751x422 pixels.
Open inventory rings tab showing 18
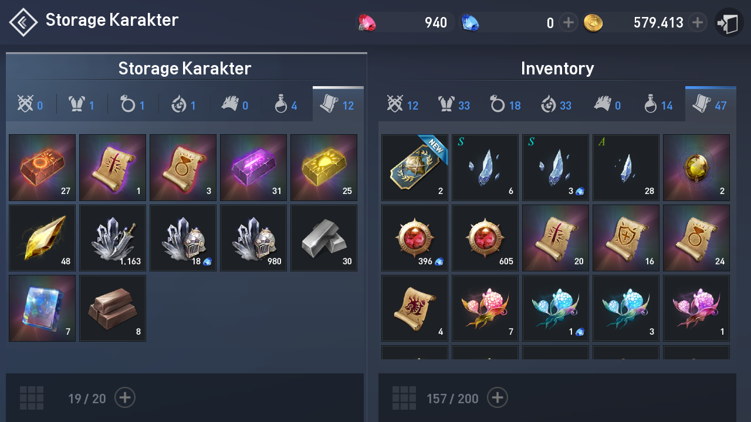(x=505, y=105)
